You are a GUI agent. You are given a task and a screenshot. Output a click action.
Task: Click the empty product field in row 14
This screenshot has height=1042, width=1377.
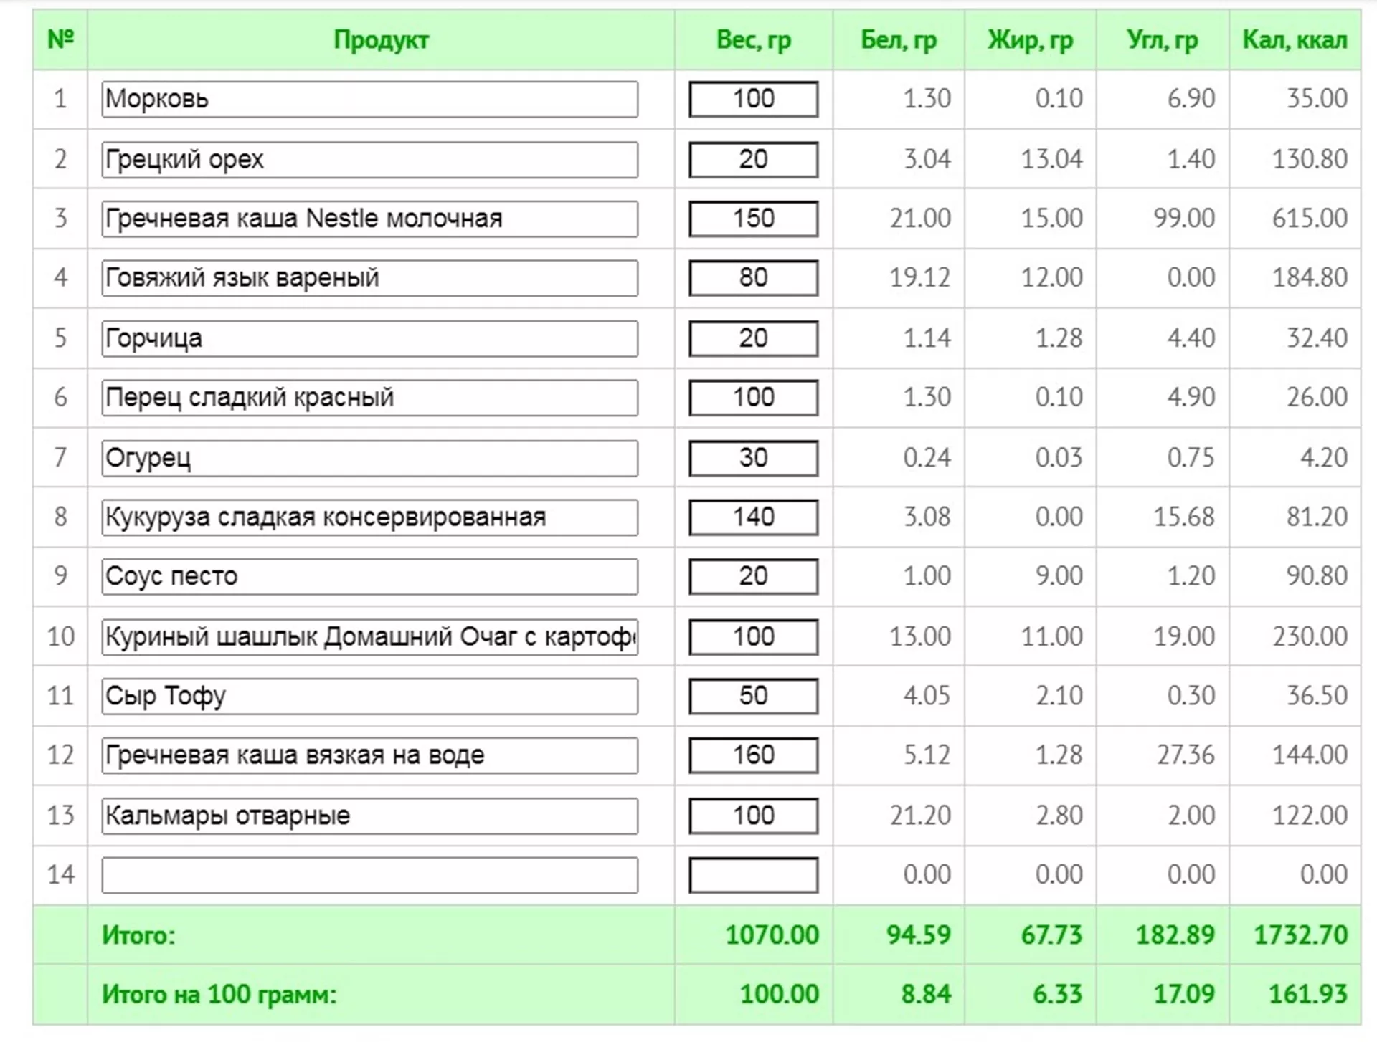click(x=369, y=875)
